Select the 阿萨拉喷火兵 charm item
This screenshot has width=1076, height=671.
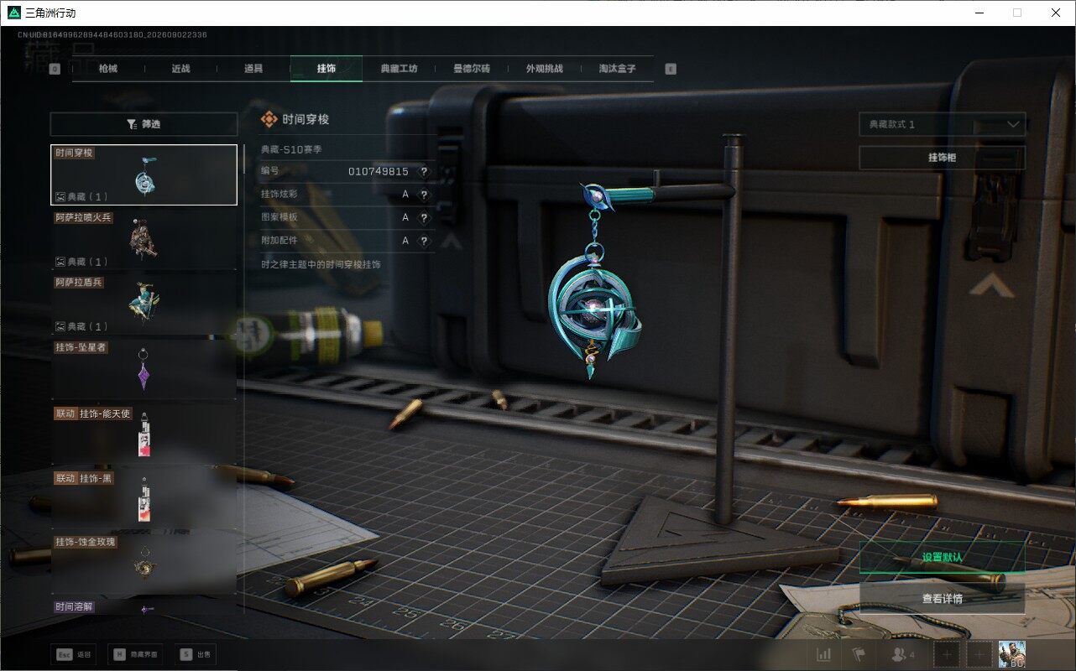[x=144, y=239]
